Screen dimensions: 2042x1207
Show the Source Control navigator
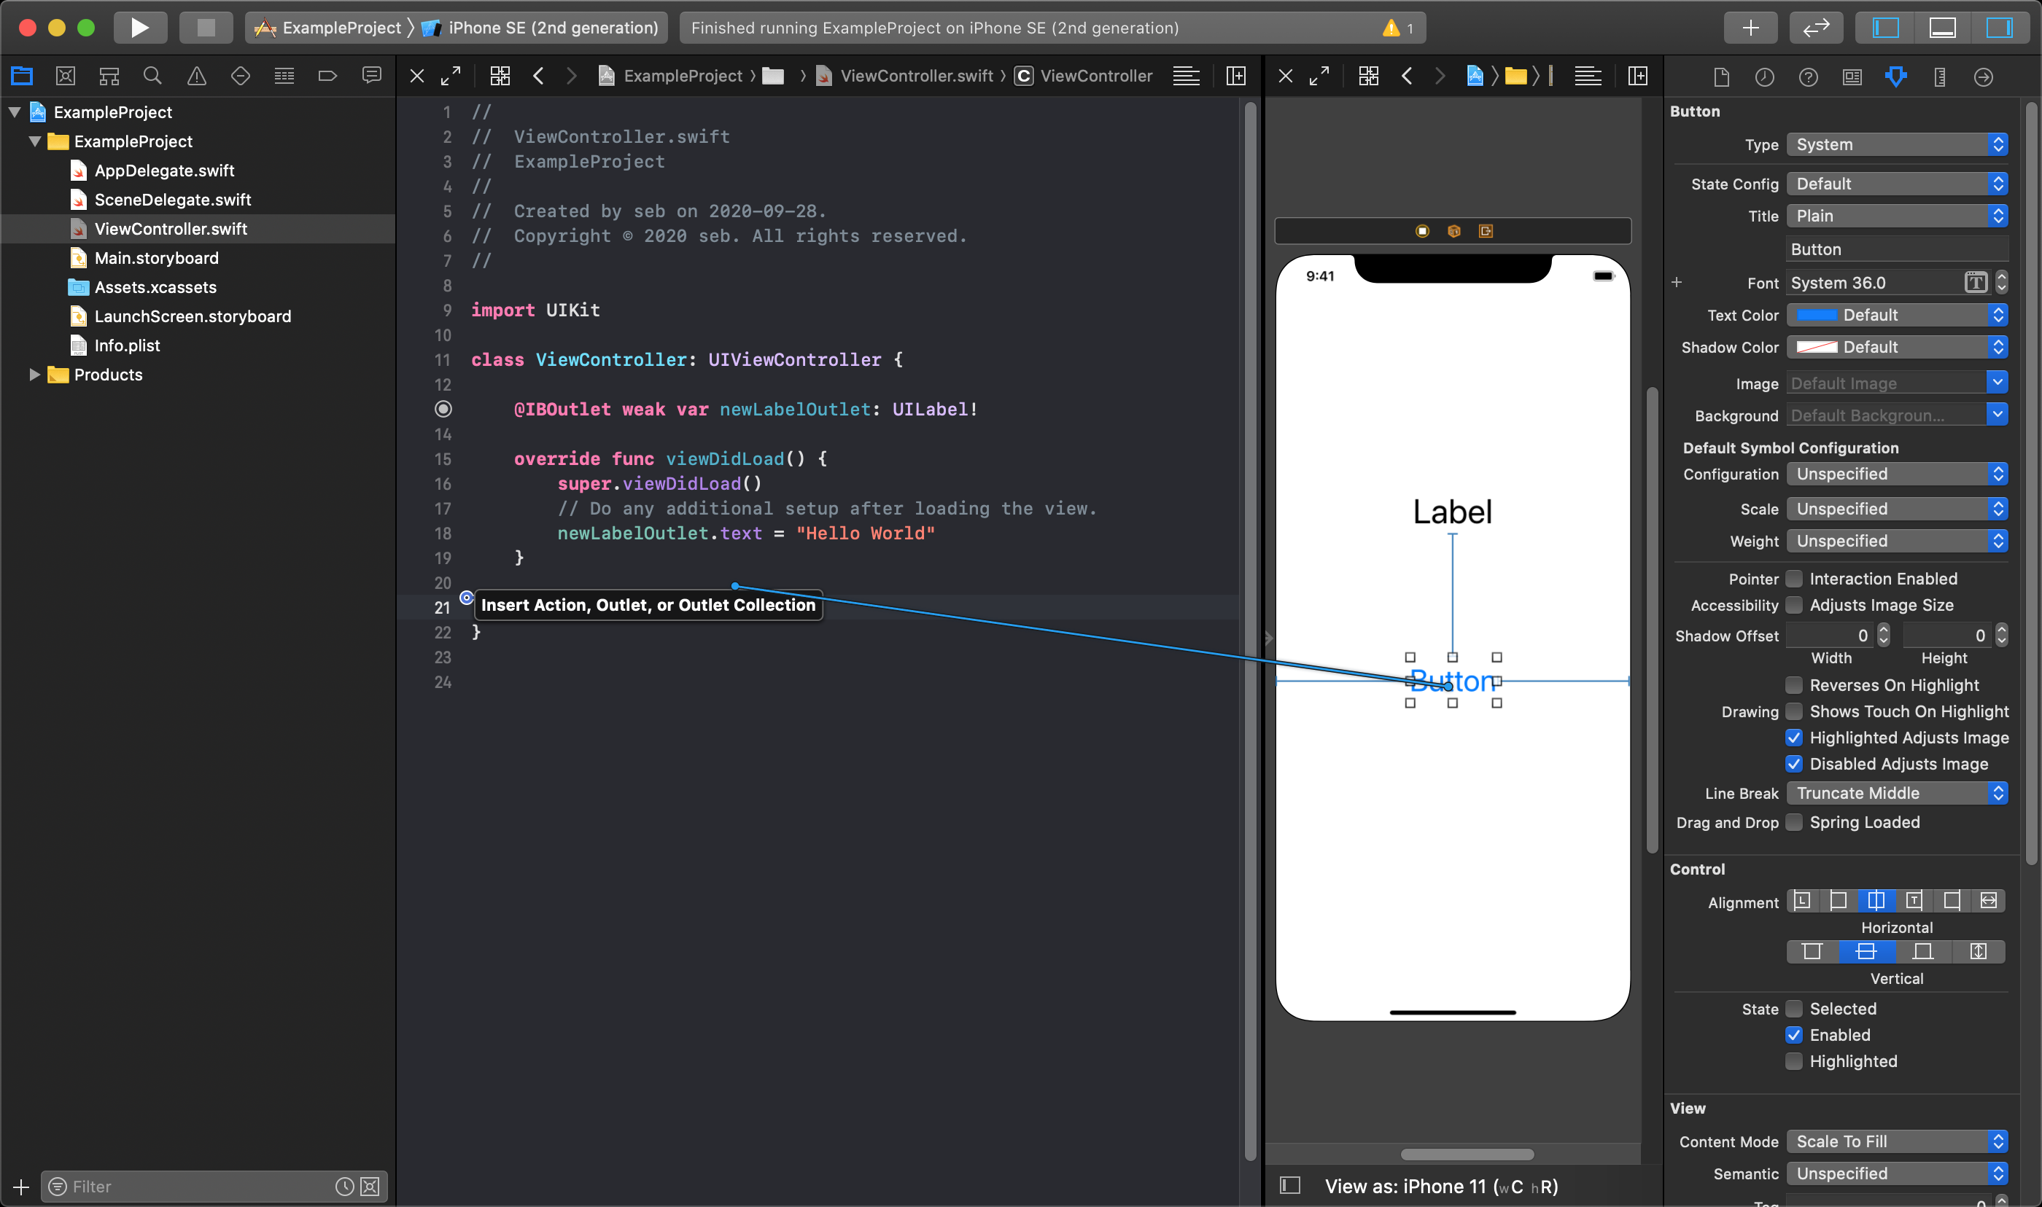pyautogui.click(x=66, y=77)
